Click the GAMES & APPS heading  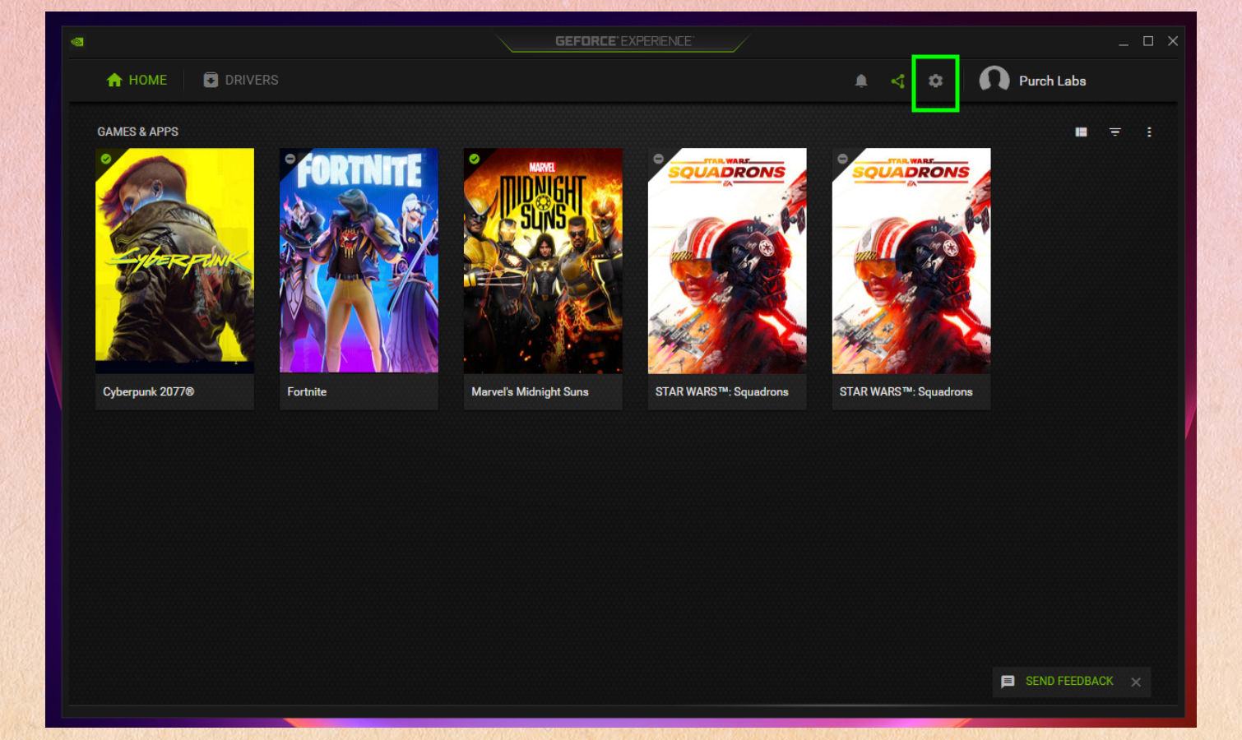[x=137, y=132]
